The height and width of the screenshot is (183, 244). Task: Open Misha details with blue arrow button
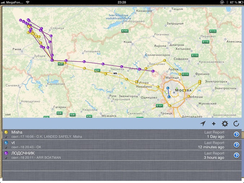click(x=236, y=134)
